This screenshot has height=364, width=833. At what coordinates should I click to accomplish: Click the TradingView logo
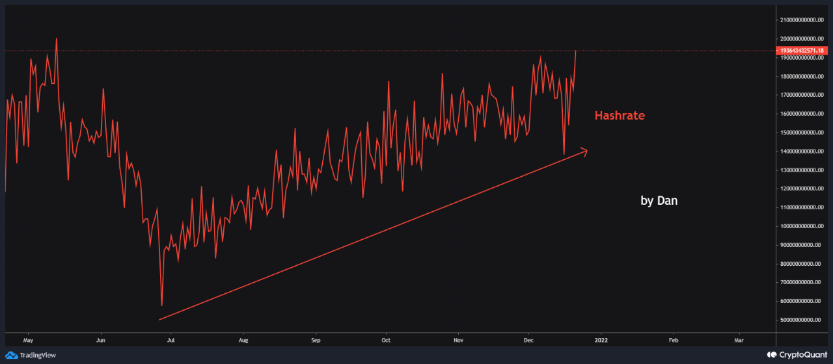tap(31, 355)
